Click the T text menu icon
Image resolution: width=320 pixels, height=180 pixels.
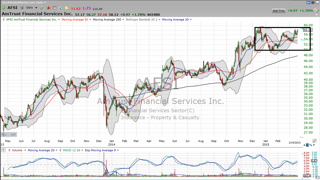313,2
